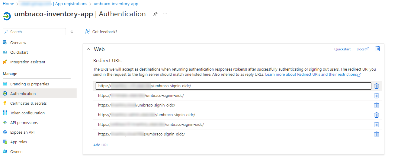
Task: Click the Branding & properties icon
Action: 5,84
